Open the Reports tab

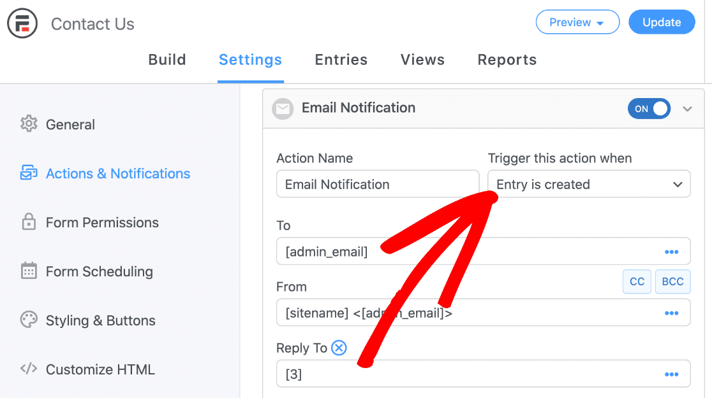click(507, 59)
